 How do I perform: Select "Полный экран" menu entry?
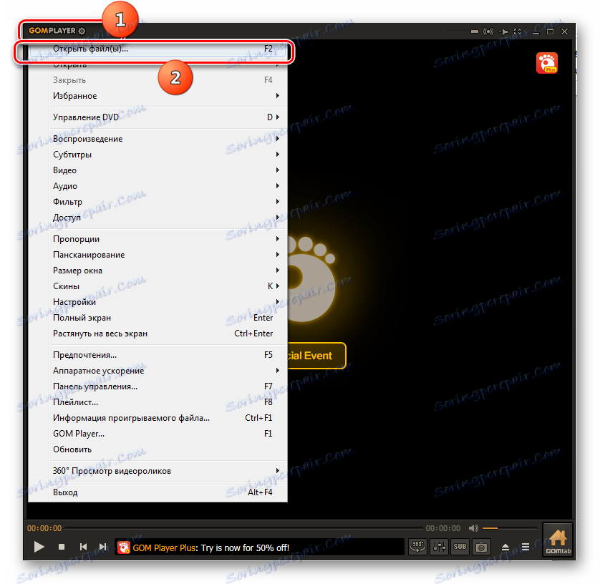coord(158,318)
